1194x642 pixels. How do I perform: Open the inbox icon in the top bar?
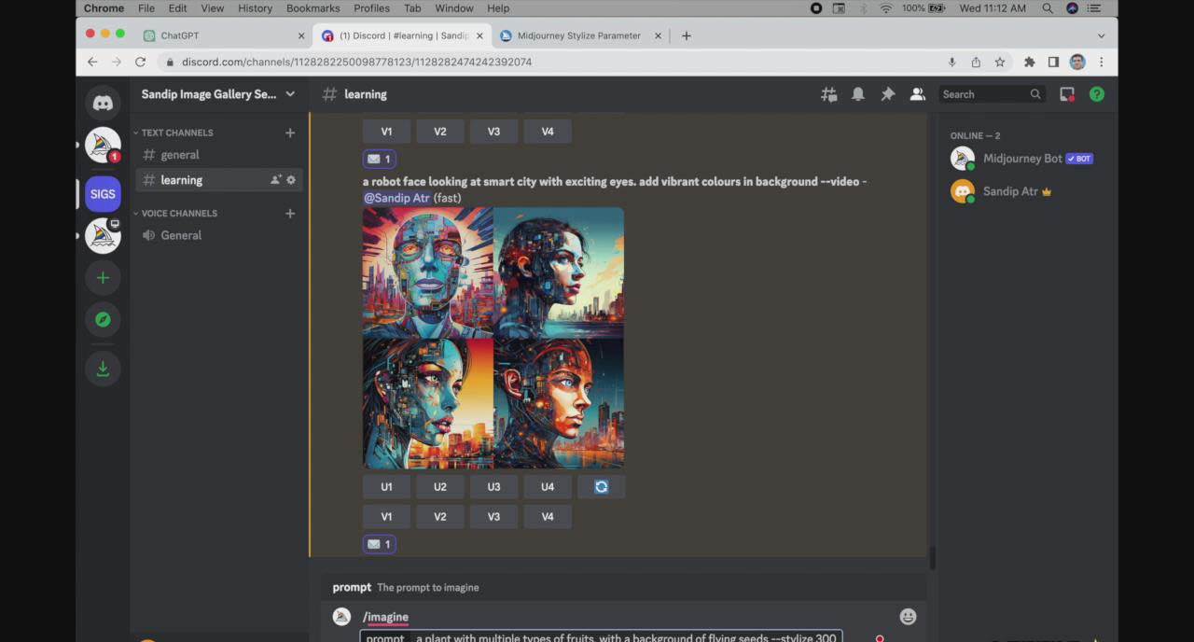[1066, 93]
